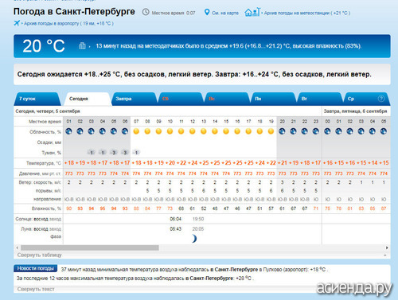Viewport: 398px width, 300px height.
Task: Open the 7 суток tab
Action: point(37,99)
